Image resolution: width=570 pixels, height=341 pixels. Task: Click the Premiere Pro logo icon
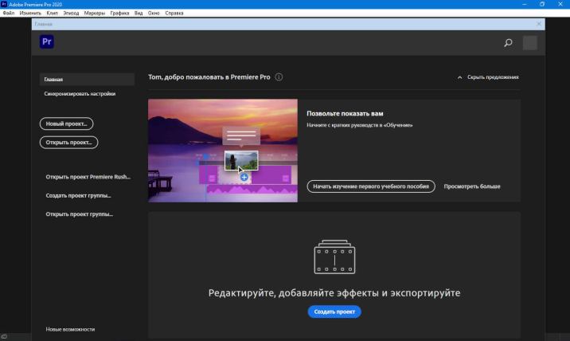click(47, 43)
